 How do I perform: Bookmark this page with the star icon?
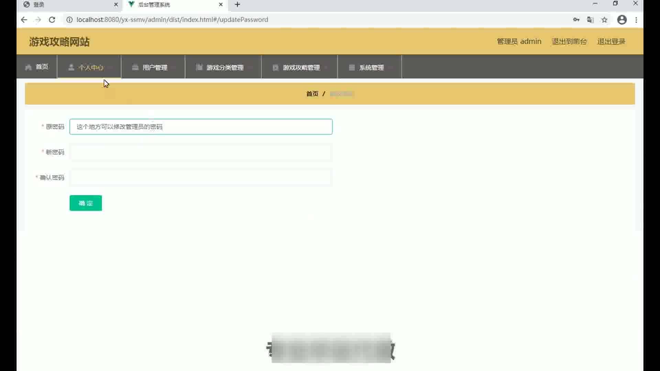coord(604,20)
